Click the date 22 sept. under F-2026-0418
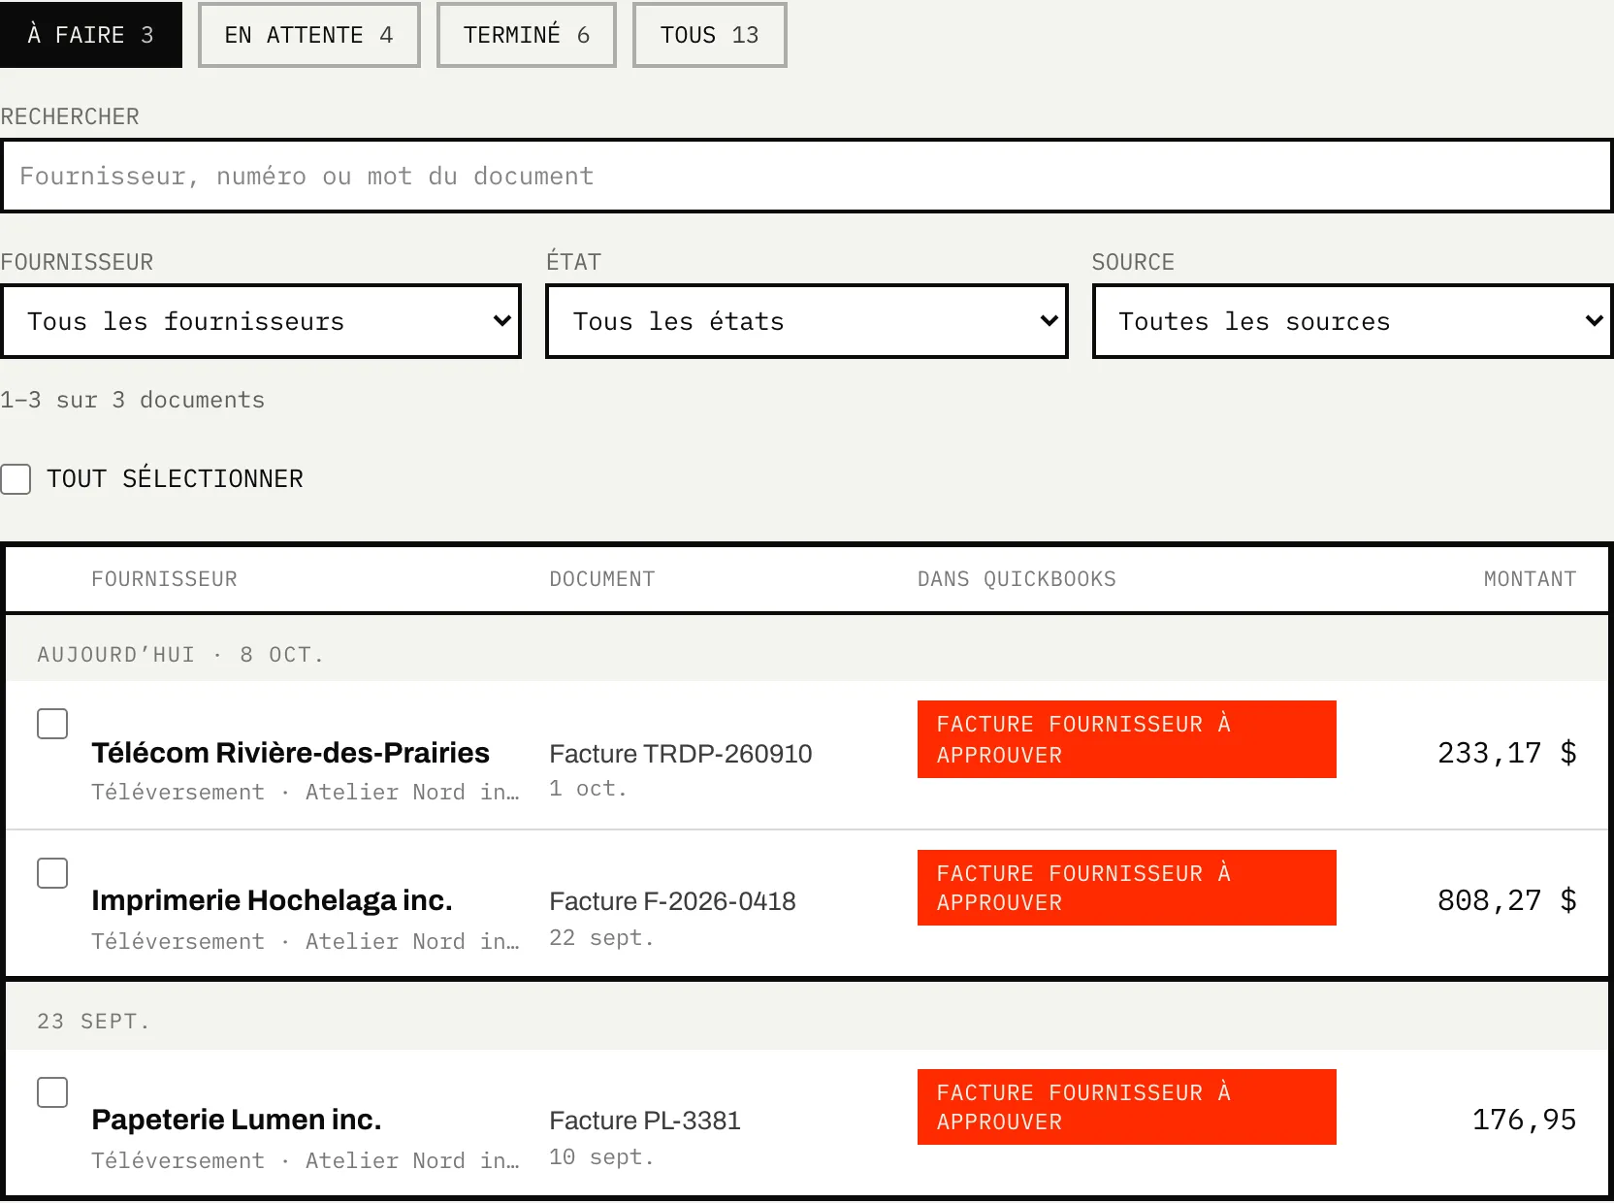Screen dimensions: 1614x1203 [x=601, y=938]
